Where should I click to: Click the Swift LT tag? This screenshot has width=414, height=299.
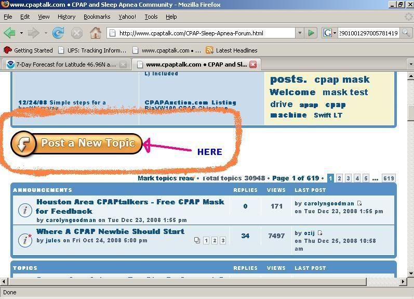(328, 115)
